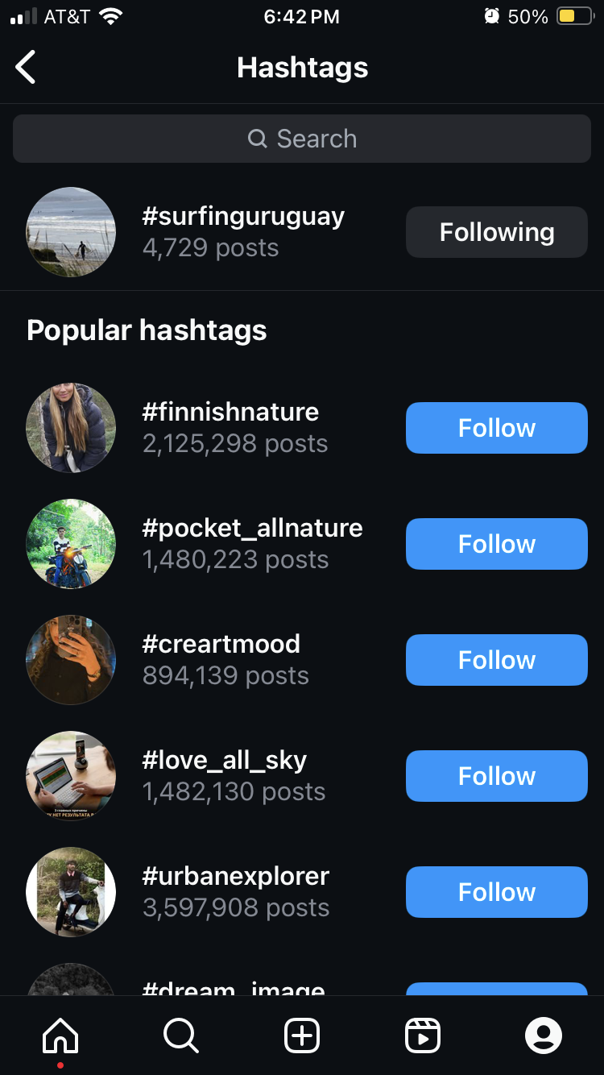Viewport: 604px width, 1075px height.
Task: Follow the #finnishnature hashtag
Action: [x=496, y=428]
